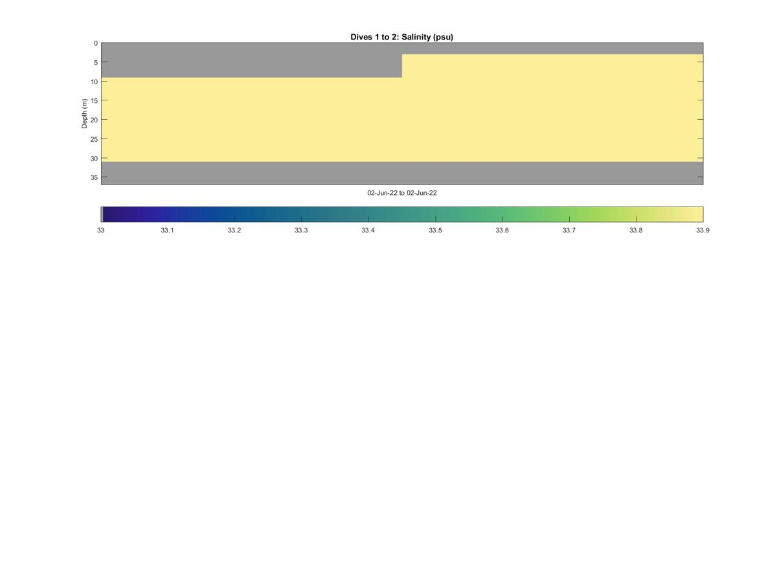Click the colorbar label 33.7

(569, 230)
